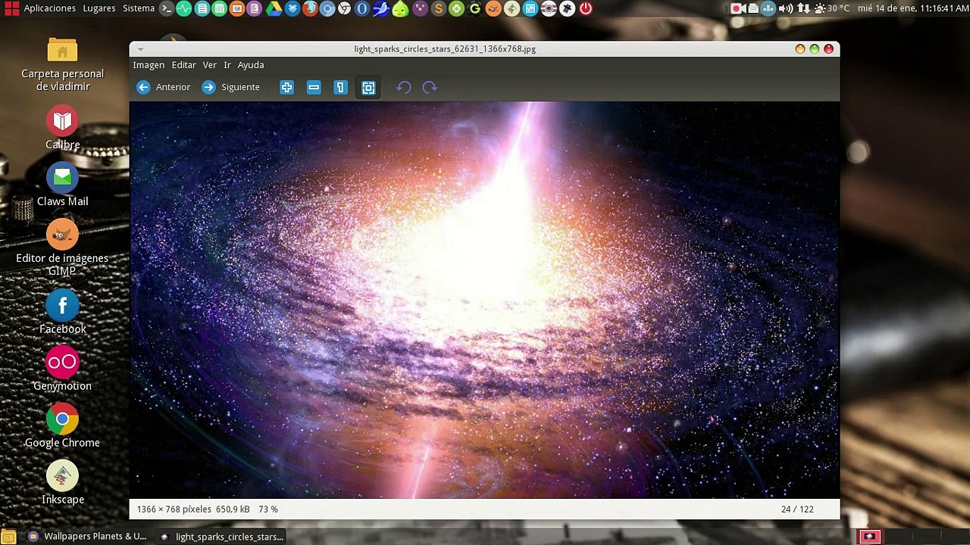Open the Editar menu

[183, 65]
